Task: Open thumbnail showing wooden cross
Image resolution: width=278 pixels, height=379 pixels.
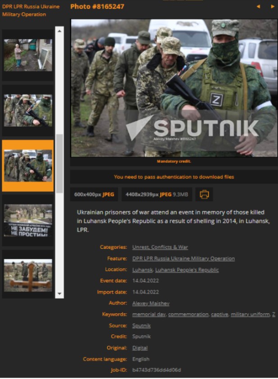Action: click(x=28, y=275)
